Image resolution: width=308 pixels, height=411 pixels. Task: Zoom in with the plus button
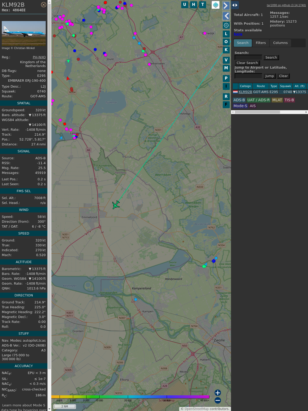click(218, 393)
